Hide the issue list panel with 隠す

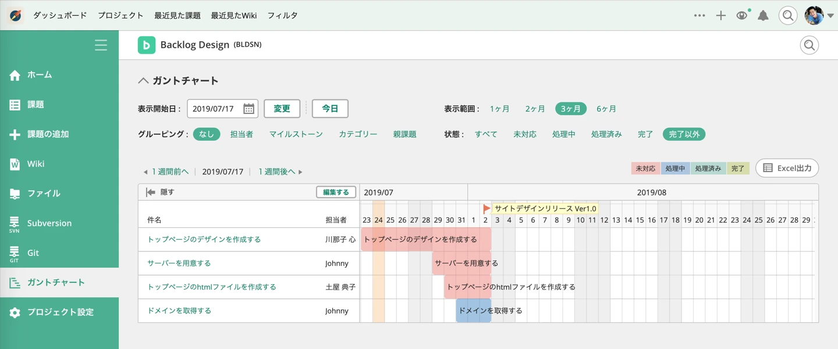[x=160, y=192]
